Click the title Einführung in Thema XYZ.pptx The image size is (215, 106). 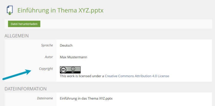(60, 10)
